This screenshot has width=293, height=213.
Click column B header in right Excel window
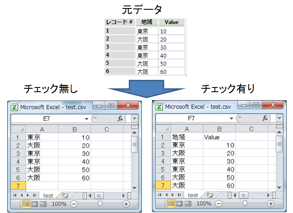point(219,129)
